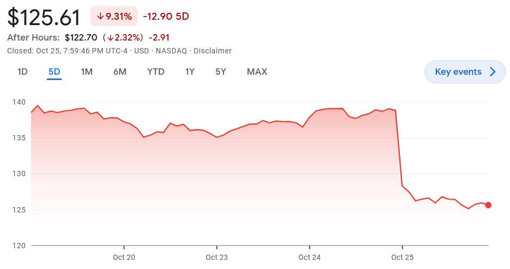Show the 1Y chart range
The width and height of the screenshot is (510, 269).
coord(190,72)
